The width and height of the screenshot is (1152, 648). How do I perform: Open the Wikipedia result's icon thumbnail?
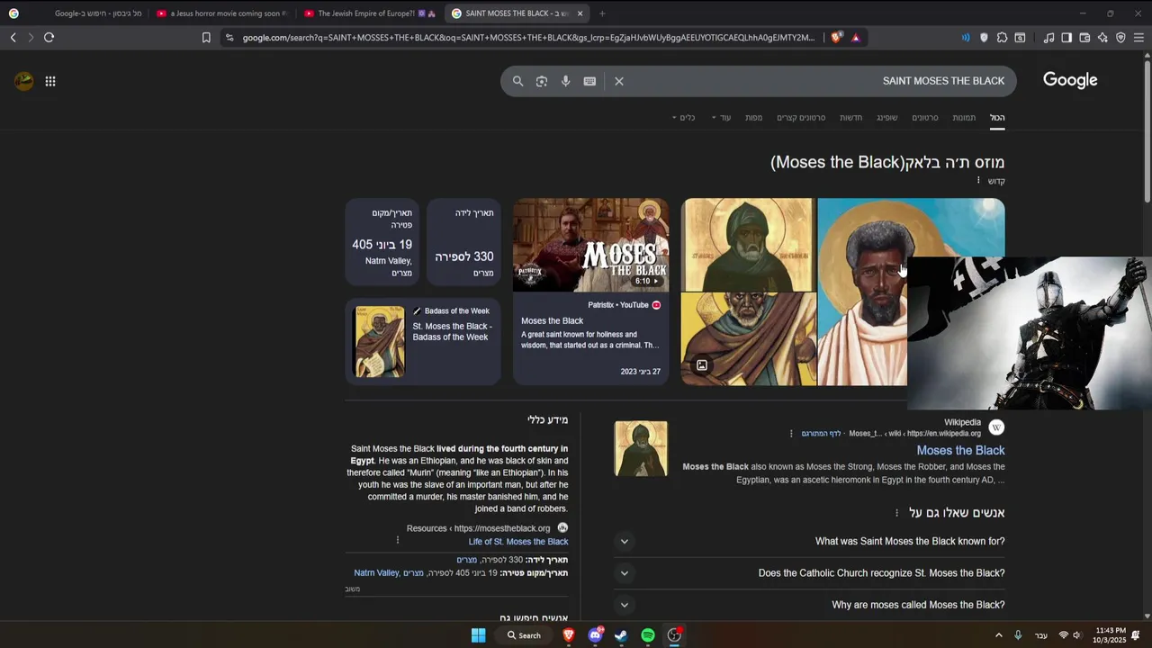coord(641,448)
